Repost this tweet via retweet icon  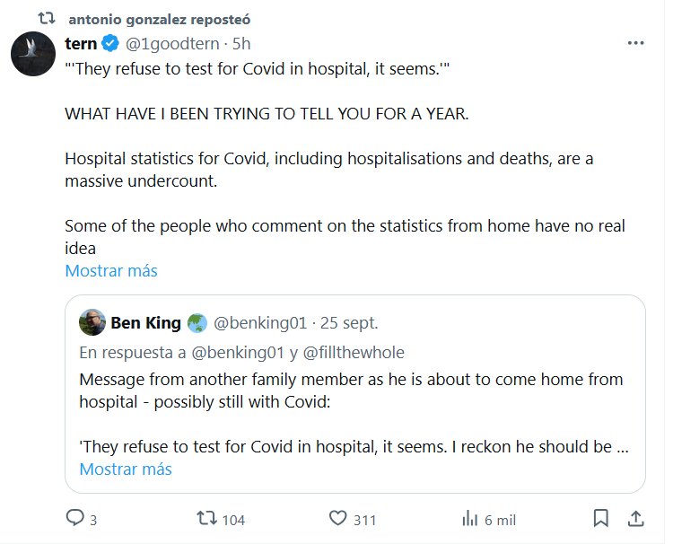tap(205, 518)
